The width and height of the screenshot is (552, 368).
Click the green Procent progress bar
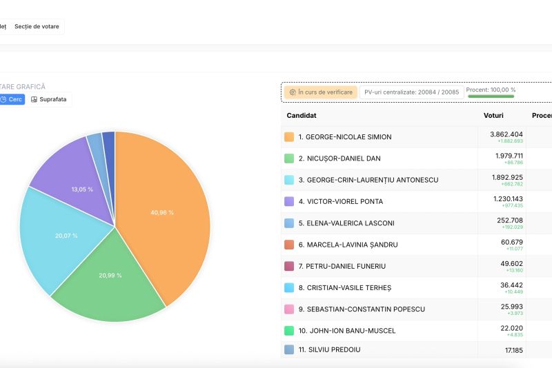491,96
